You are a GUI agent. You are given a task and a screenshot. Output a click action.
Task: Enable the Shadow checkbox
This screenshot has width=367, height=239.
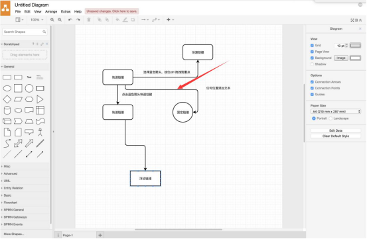click(312, 64)
